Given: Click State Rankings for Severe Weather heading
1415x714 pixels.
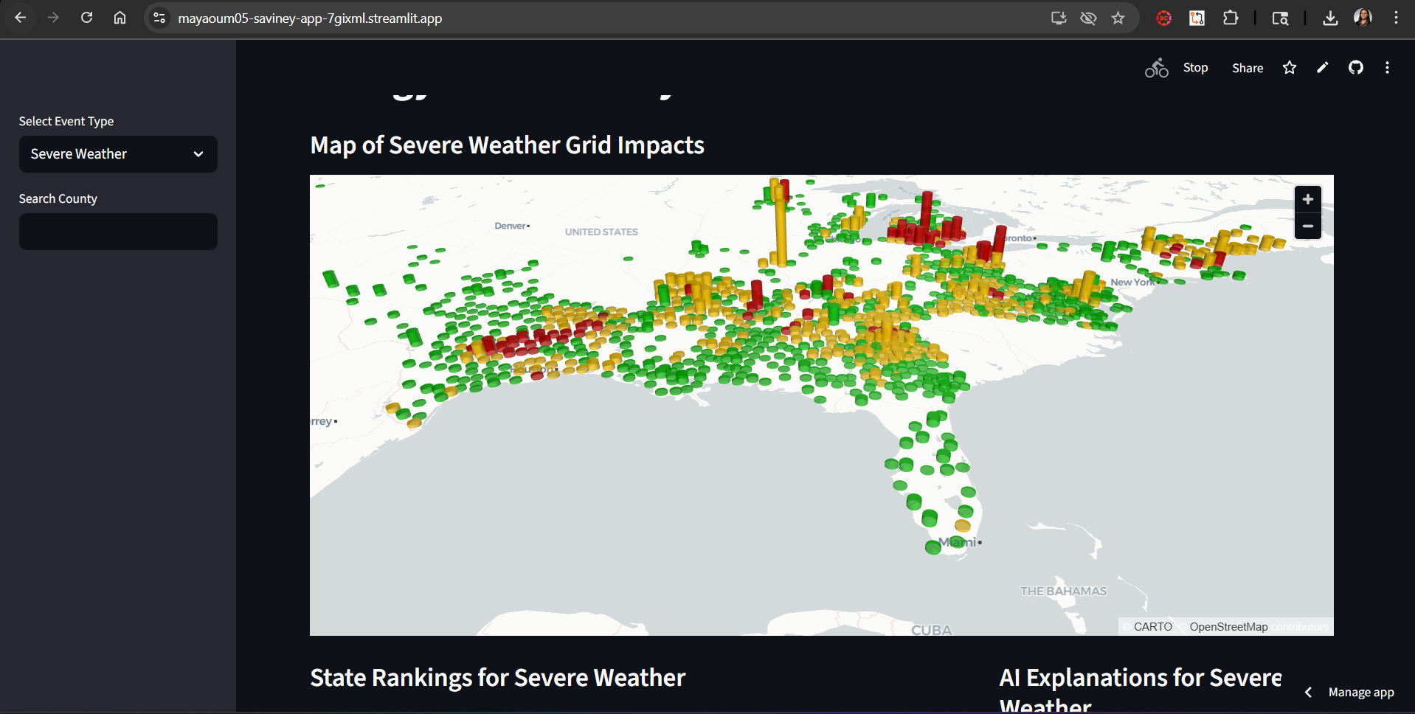Looking at the screenshot, I should pyautogui.click(x=497, y=678).
